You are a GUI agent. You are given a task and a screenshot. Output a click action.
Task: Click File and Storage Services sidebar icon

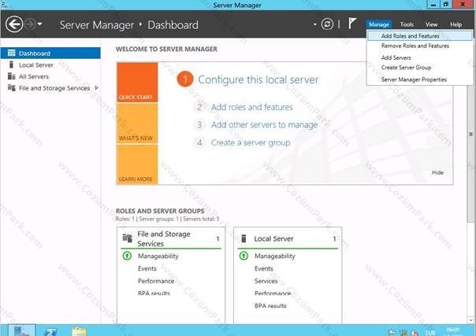coord(12,88)
